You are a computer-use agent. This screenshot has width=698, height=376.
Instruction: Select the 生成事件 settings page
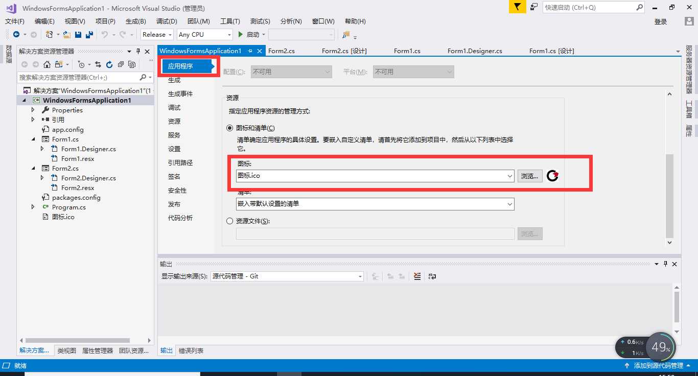click(x=180, y=93)
